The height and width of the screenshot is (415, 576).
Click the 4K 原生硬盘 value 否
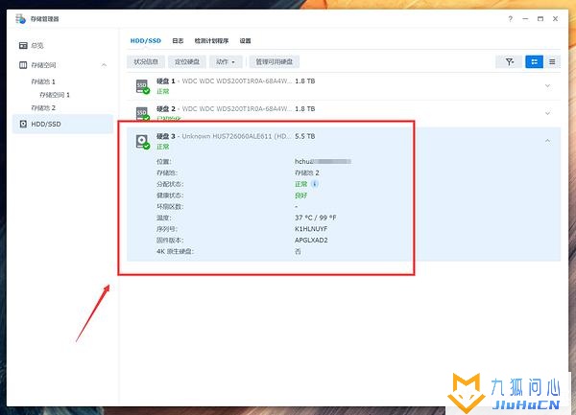click(298, 251)
